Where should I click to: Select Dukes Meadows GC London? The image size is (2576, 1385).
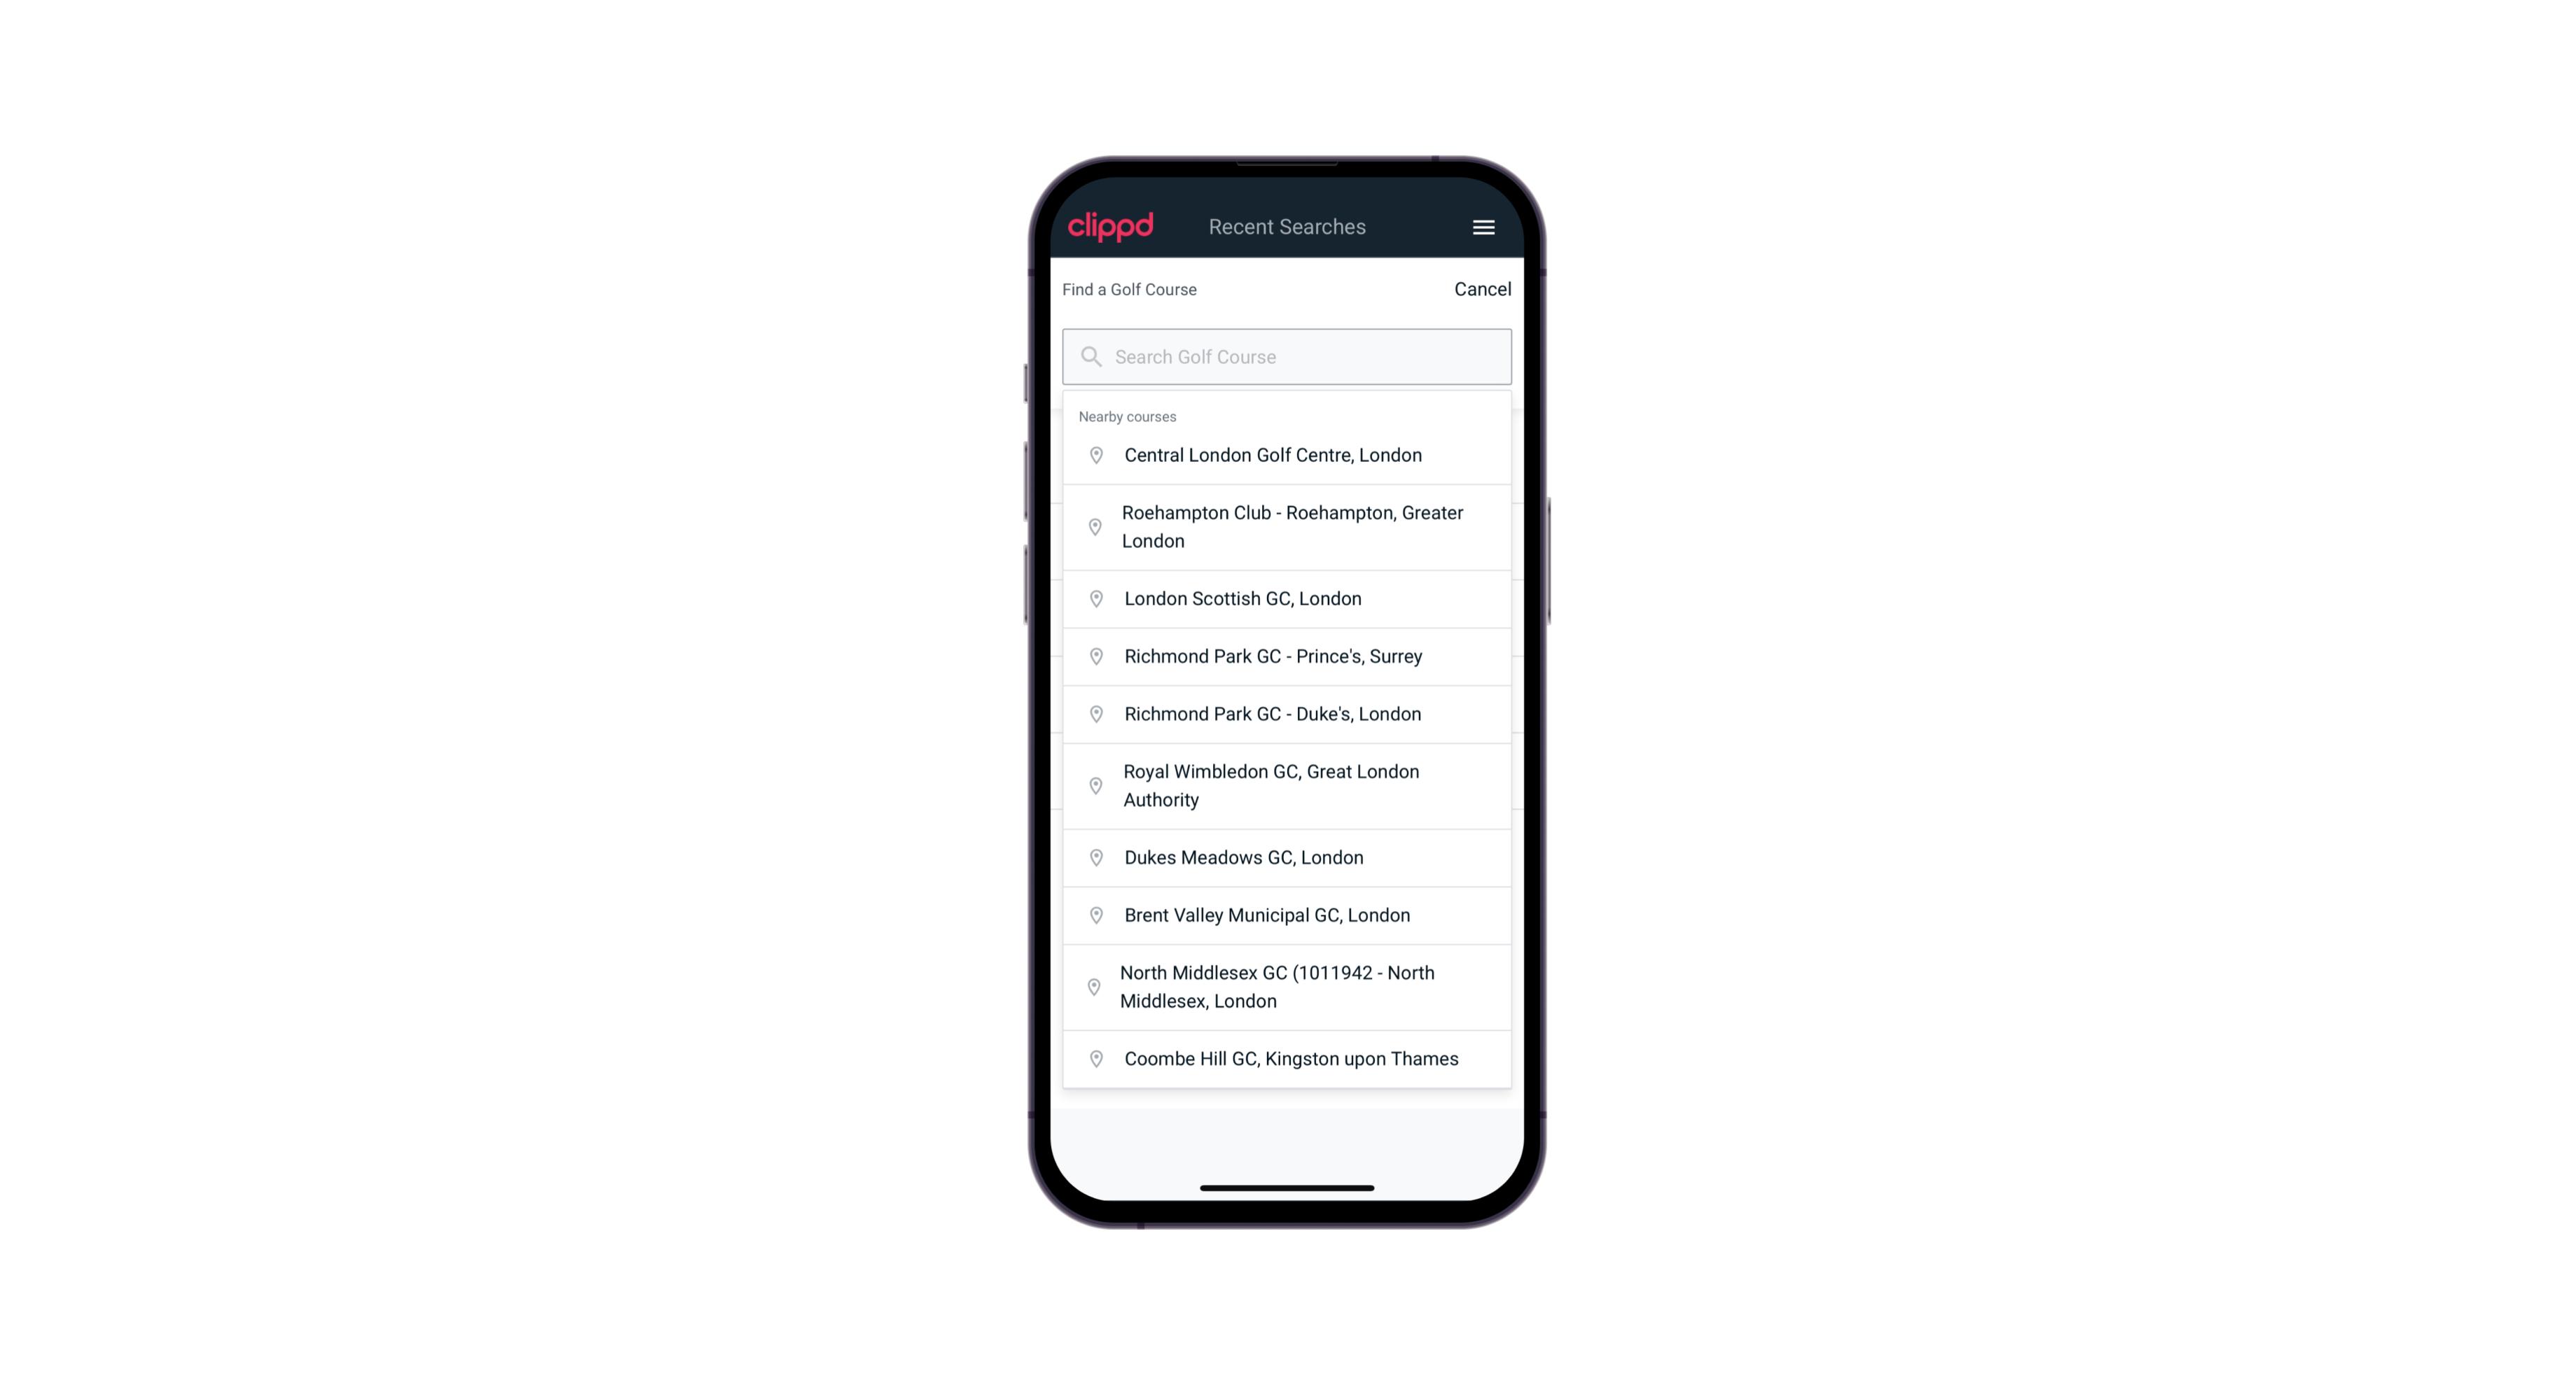[1287, 856]
